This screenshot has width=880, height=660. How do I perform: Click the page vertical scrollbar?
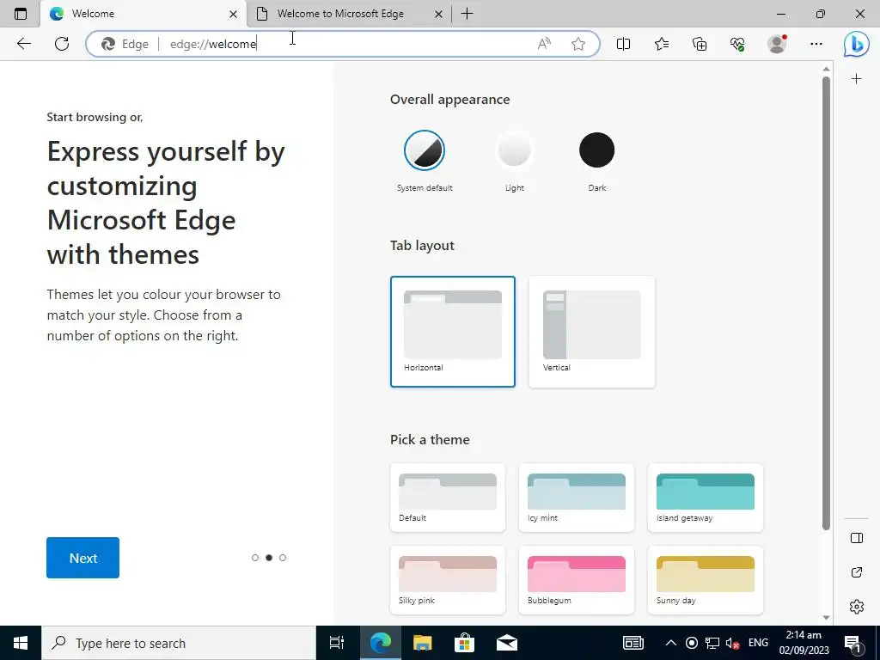[x=826, y=303]
